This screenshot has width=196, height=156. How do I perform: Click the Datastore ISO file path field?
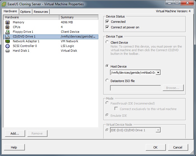tap(135, 88)
